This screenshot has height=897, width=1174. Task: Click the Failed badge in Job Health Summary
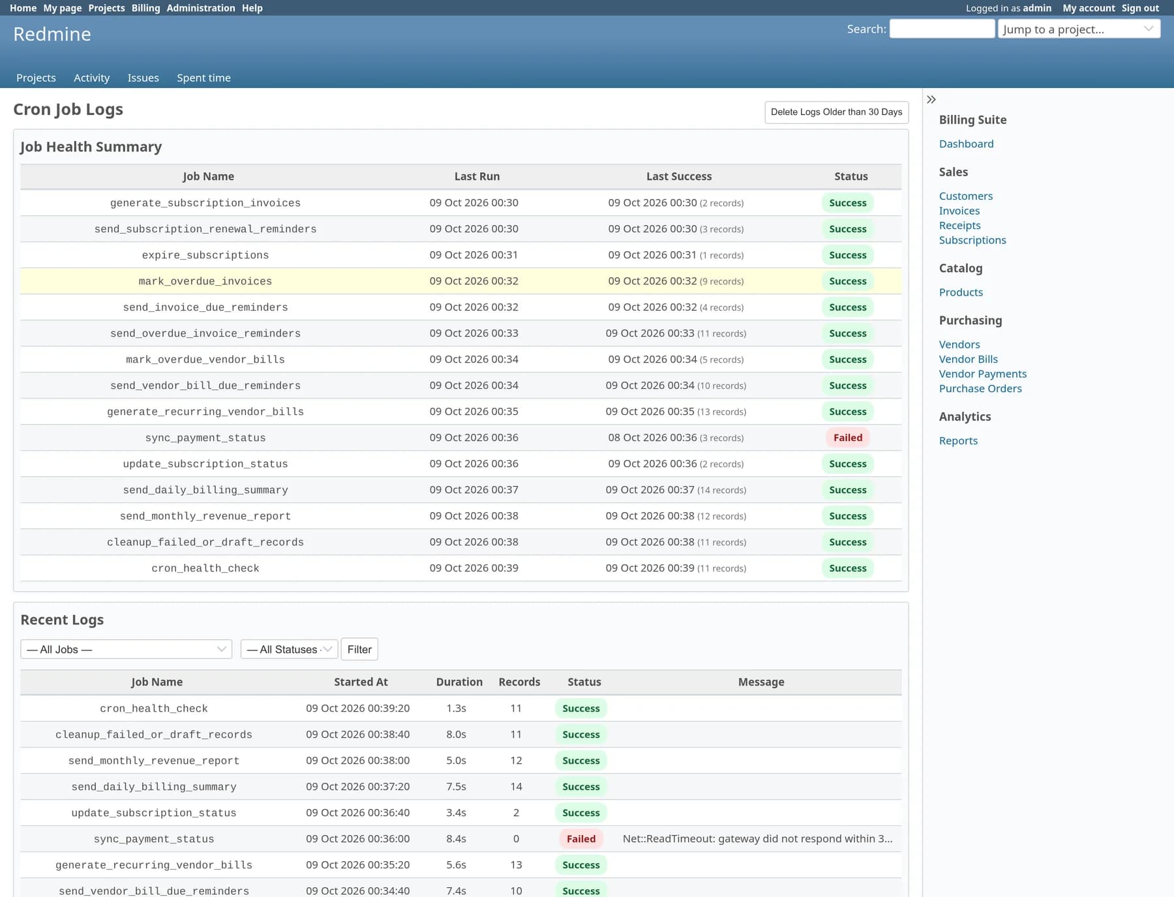(847, 438)
